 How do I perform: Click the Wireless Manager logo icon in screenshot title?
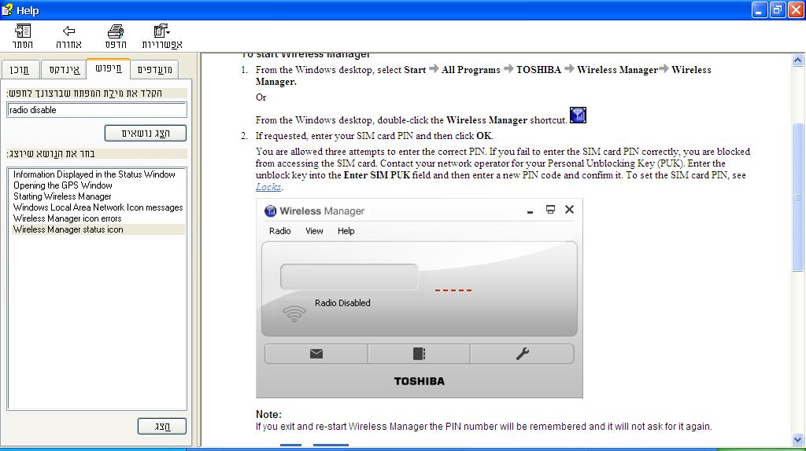click(x=270, y=211)
